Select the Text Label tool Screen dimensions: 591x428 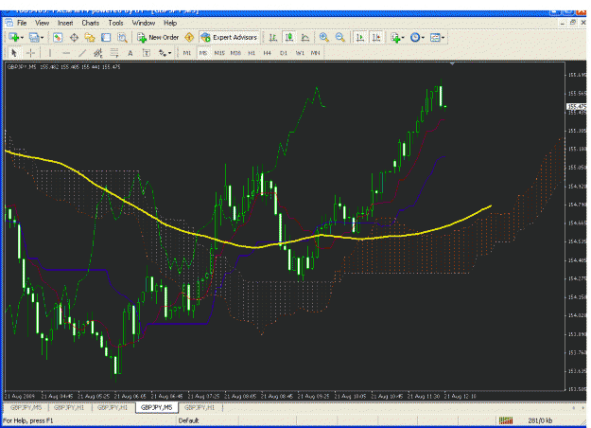147,53
